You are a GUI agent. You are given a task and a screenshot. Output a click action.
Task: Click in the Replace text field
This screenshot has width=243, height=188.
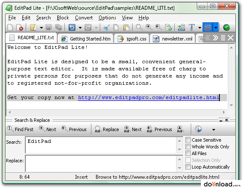(x=101, y=163)
